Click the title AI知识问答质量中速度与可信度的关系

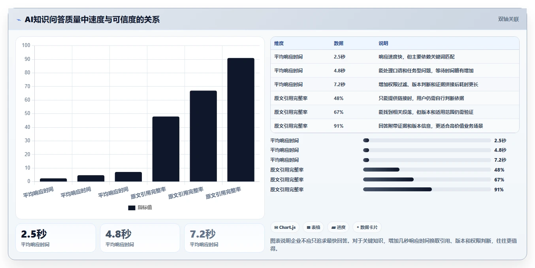[92, 19]
